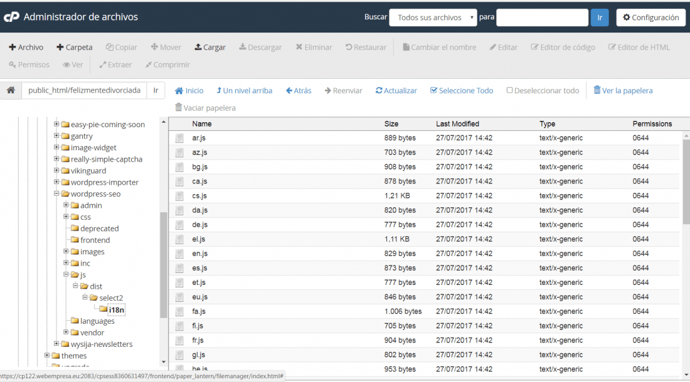Create a new file with Archivo
The image size is (690, 382).
[26, 47]
